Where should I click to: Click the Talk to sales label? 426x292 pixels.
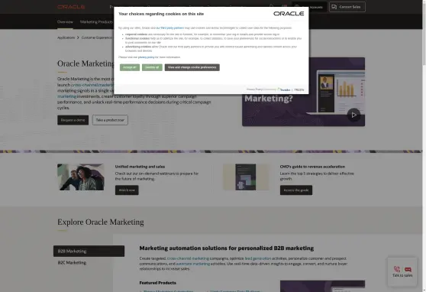click(x=402, y=275)
